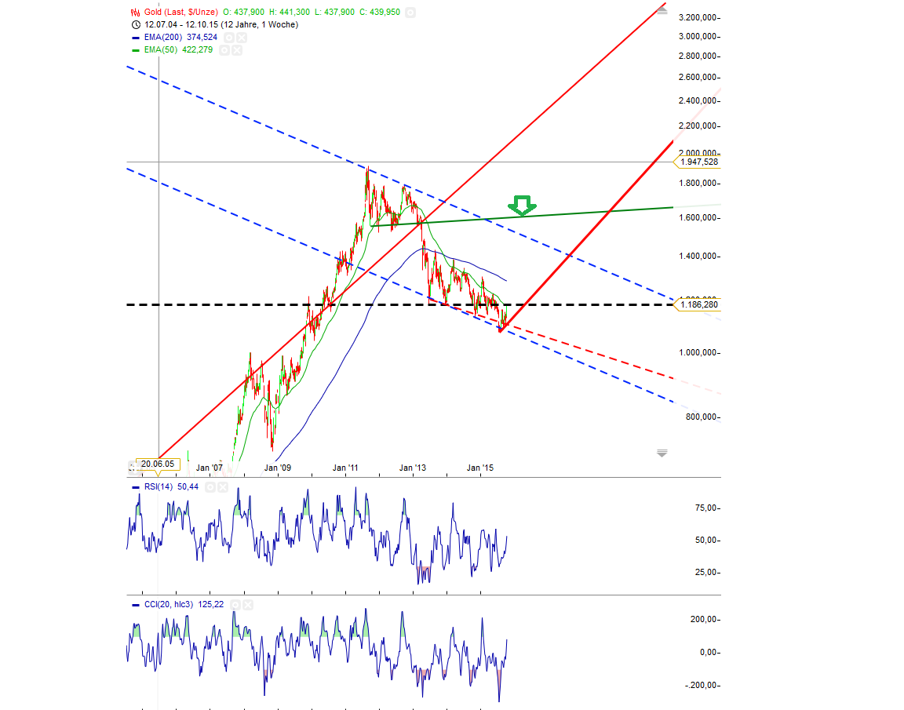Click the clock icon beside the date range
Screen dimensions: 904x710
pos(135,25)
